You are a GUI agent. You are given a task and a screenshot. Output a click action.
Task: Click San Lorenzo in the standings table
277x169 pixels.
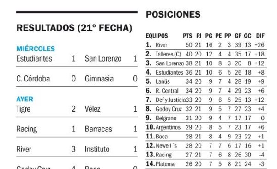tap(169, 63)
